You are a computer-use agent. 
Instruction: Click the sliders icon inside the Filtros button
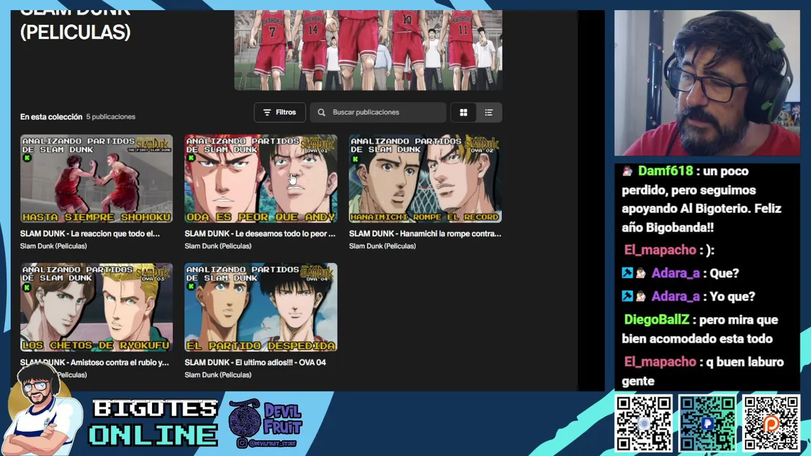click(267, 112)
